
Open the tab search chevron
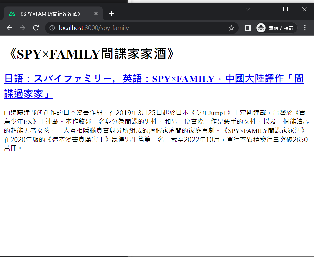pos(248,9)
